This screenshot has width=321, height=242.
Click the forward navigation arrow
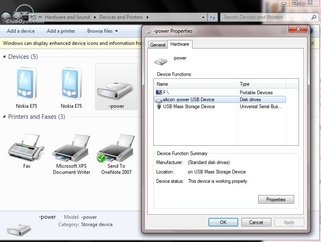(x=18, y=17)
